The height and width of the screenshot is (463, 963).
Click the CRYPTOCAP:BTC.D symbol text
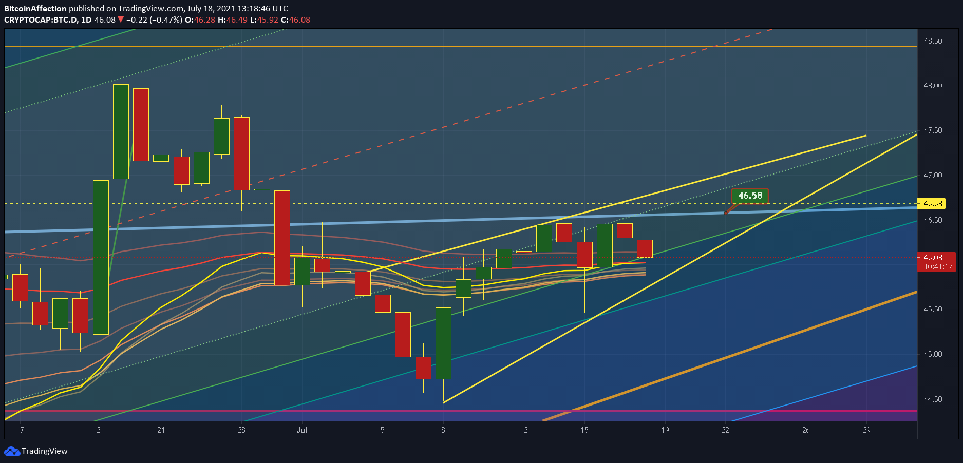click(x=41, y=20)
